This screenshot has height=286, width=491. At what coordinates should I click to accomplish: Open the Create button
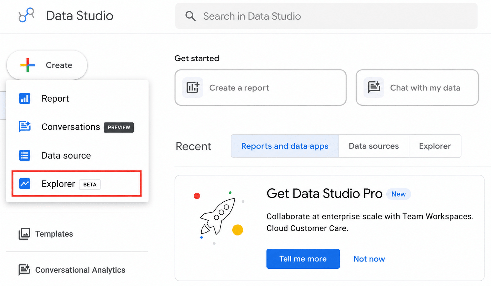click(47, 65)
